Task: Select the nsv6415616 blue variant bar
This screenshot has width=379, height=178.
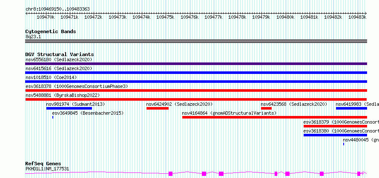Action: 196,73
